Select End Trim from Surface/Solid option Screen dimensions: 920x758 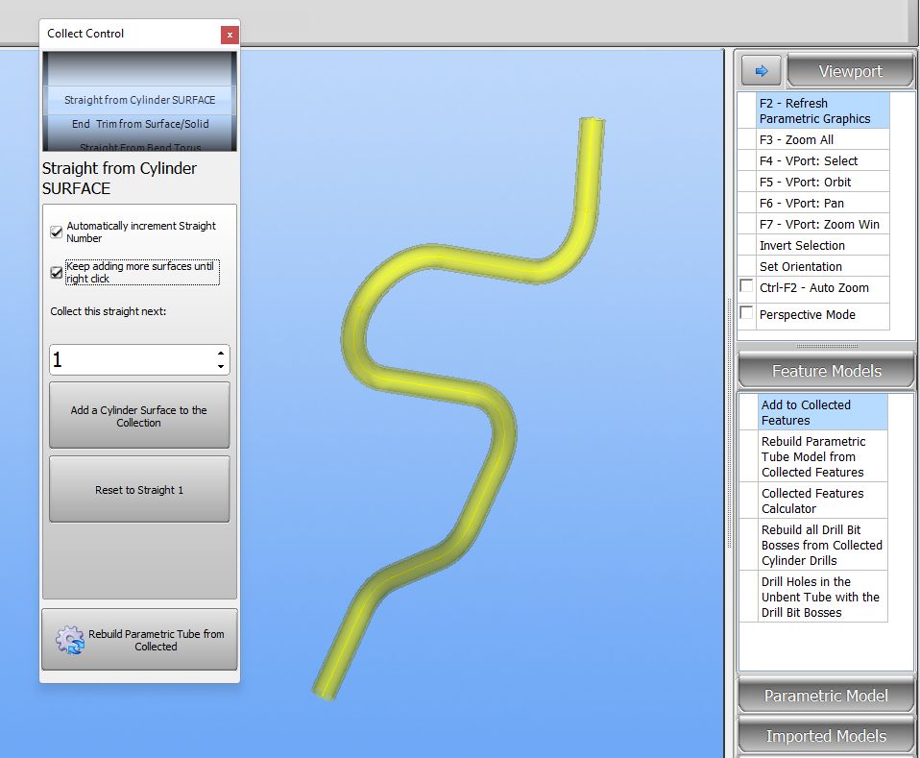pyautogui.click(x=139, y=124)
